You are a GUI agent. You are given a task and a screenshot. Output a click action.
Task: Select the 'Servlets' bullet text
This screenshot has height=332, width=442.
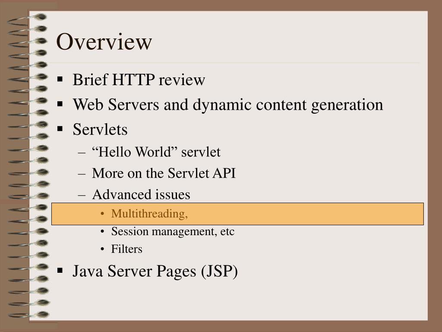coord(100,129)
